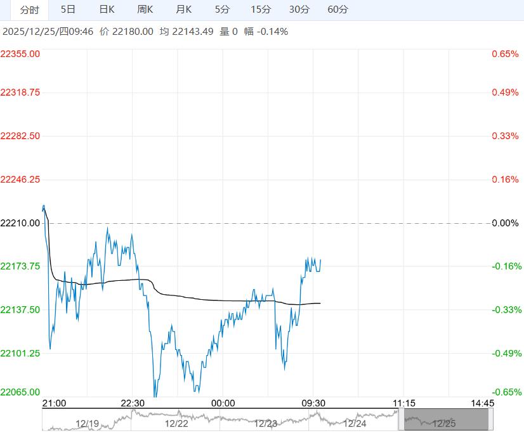Viewport: 524px width, 433px height.
Task: Click the dashed 22210.00 baseline
Action: click(x=266, y=223)
